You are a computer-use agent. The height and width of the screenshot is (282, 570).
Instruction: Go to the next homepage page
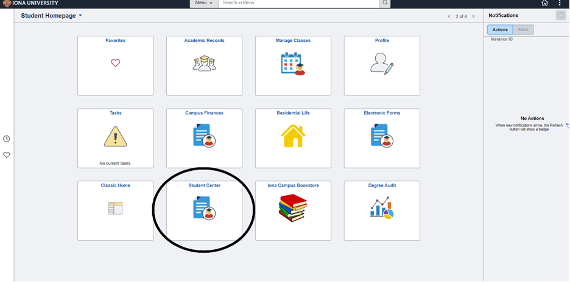coord(473,16)
